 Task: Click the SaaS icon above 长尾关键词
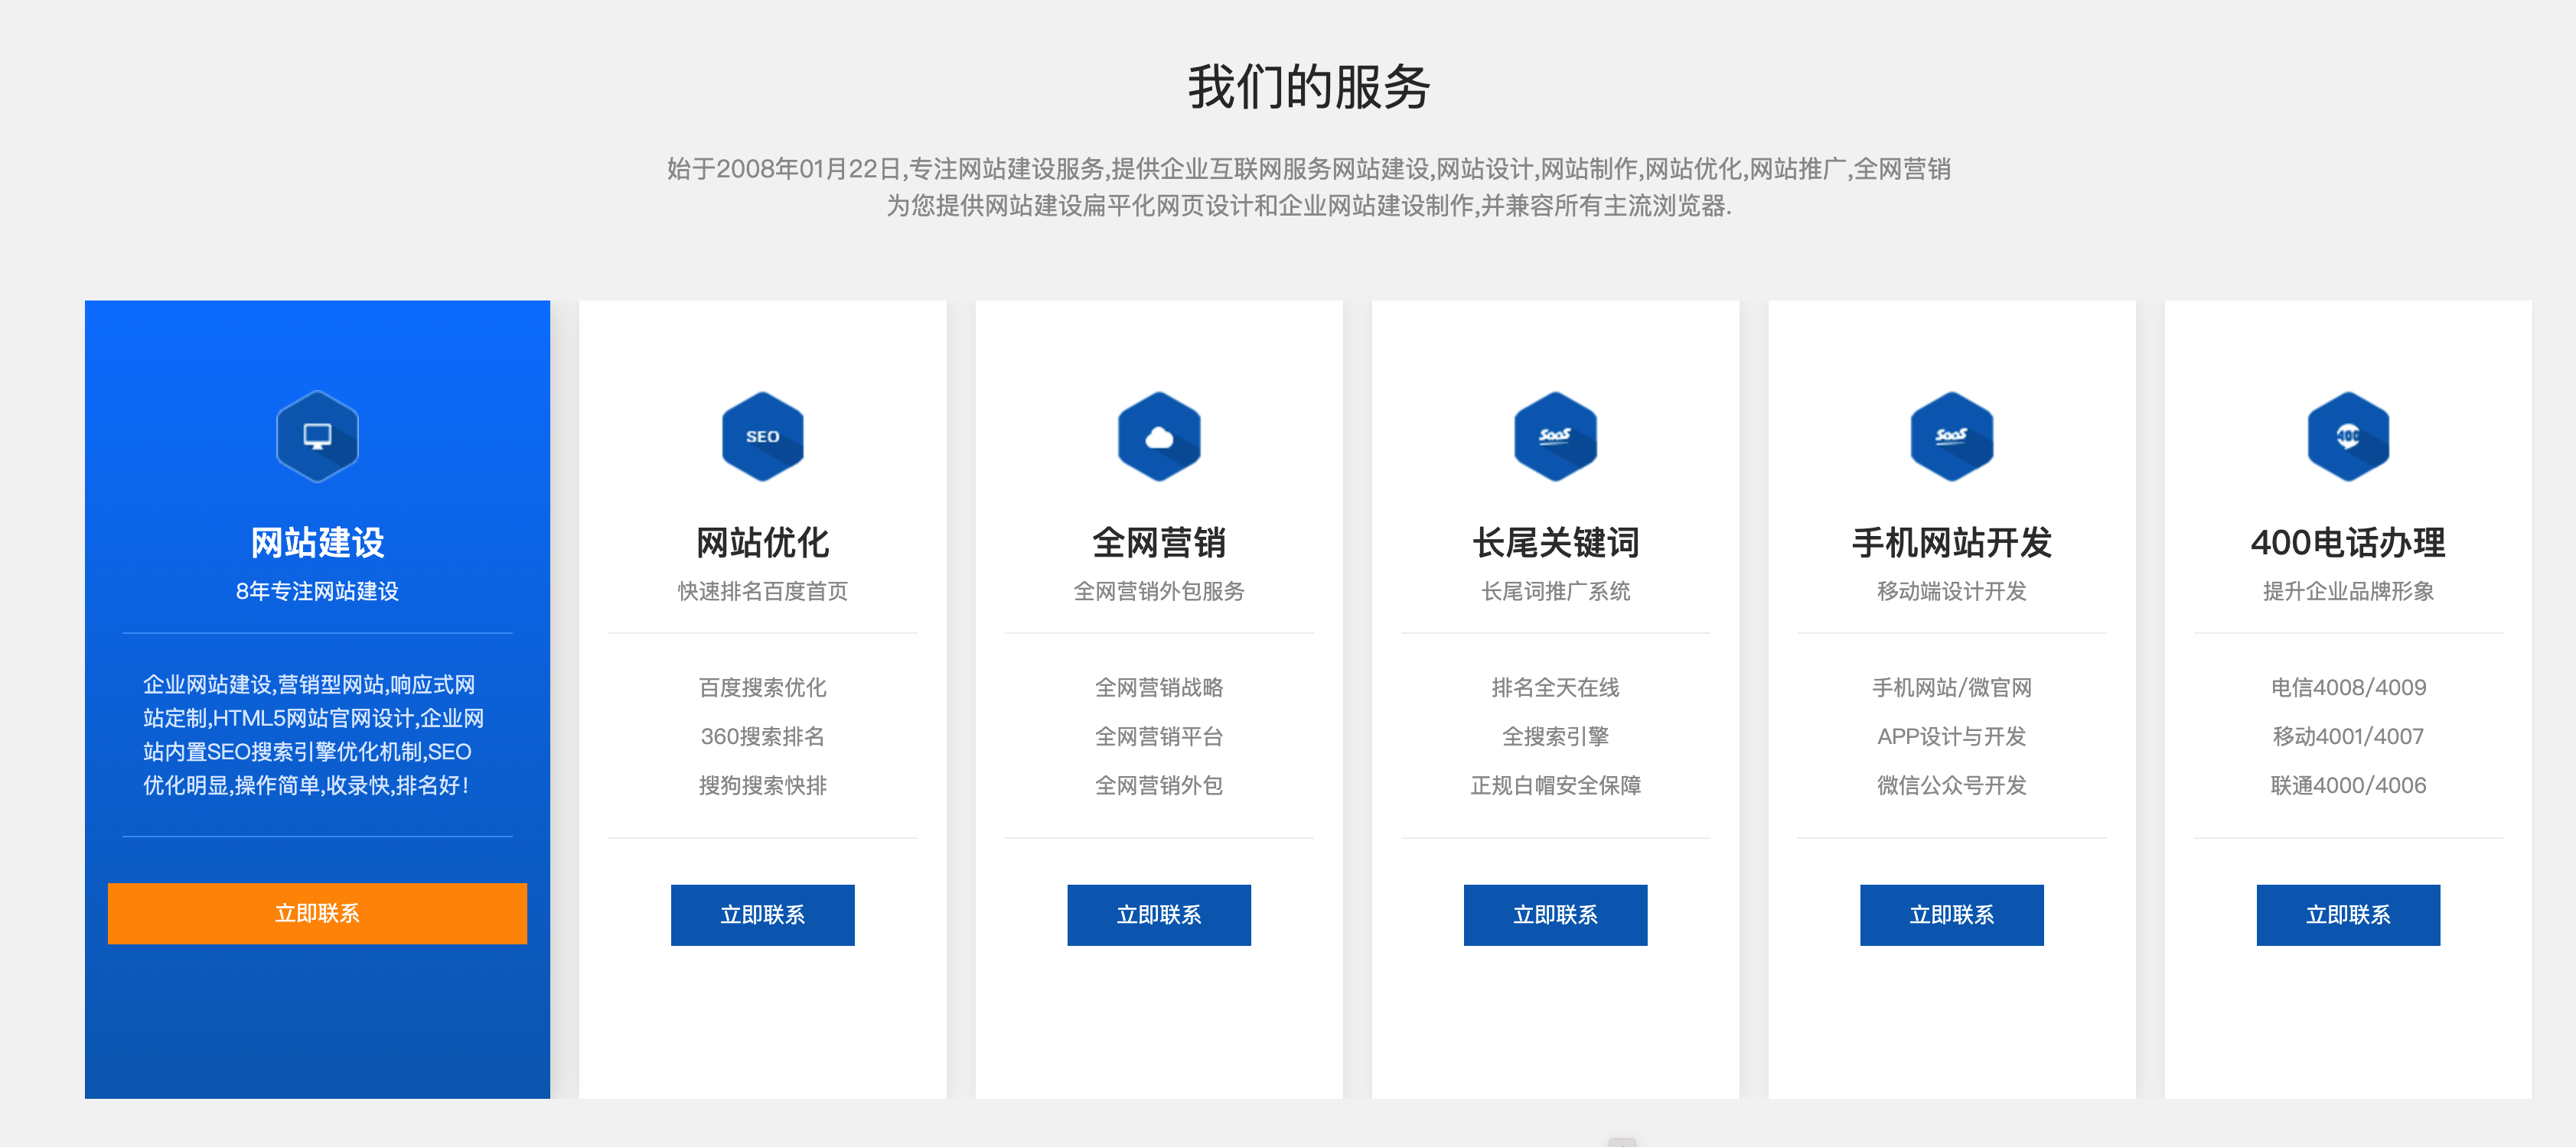coord(1555,437)
